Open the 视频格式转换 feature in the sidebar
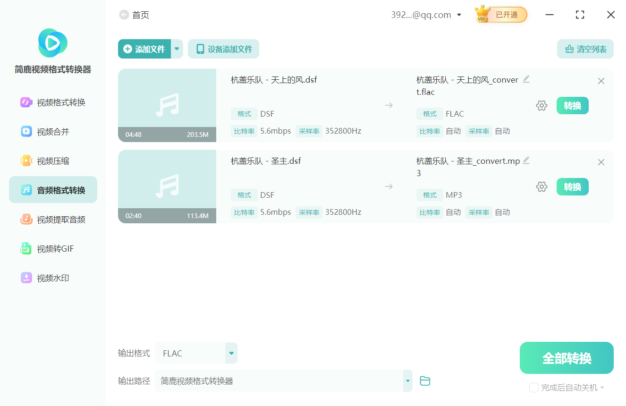 (52, 102)
